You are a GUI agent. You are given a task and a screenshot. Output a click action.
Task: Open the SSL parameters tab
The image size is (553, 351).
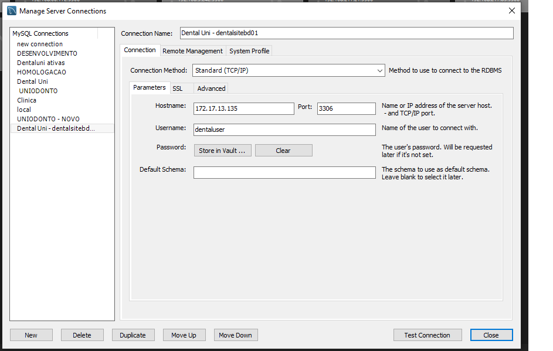coord(177,88)
